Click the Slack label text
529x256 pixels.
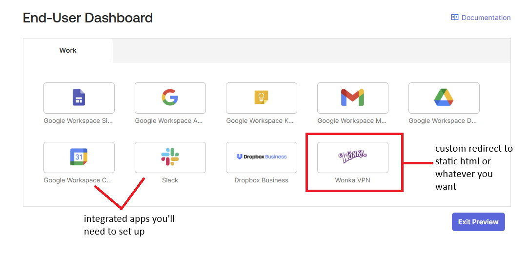170,180
